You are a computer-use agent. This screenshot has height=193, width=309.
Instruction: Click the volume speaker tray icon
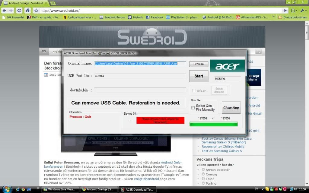click(295, 189)
